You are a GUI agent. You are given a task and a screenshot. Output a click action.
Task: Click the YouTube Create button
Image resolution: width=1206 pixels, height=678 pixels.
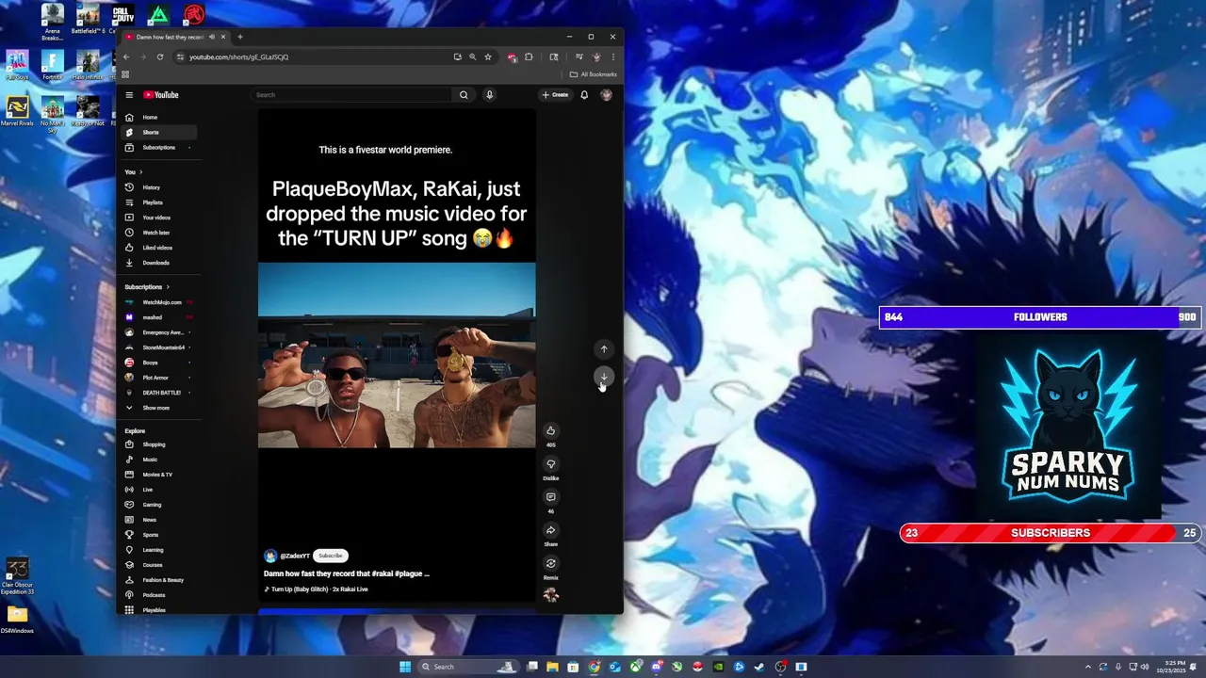pyautogui.click(x=555, y=95)
